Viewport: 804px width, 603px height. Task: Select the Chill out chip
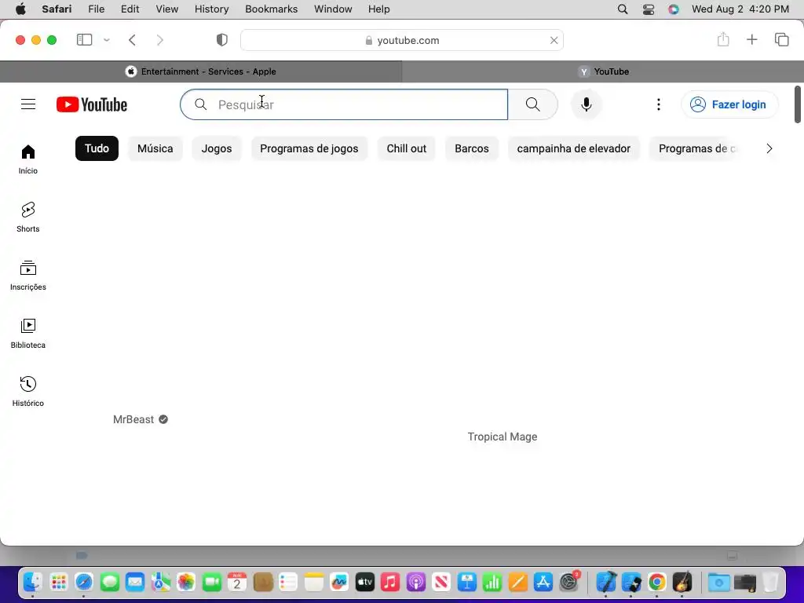(406, 148)
